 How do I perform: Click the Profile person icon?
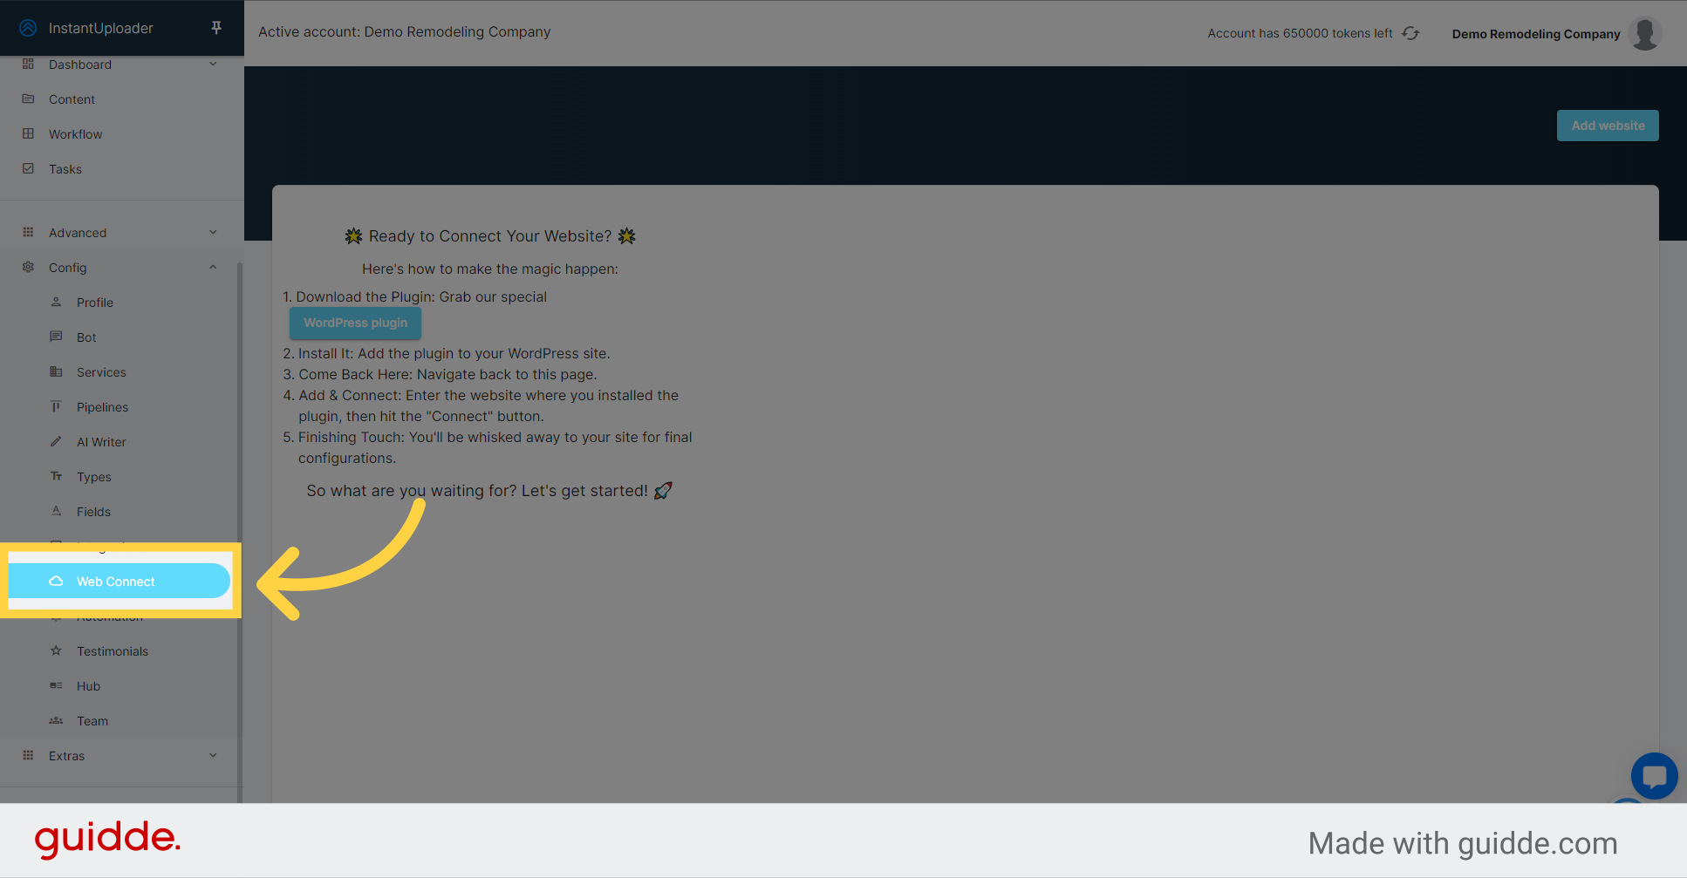pos(56,302)
